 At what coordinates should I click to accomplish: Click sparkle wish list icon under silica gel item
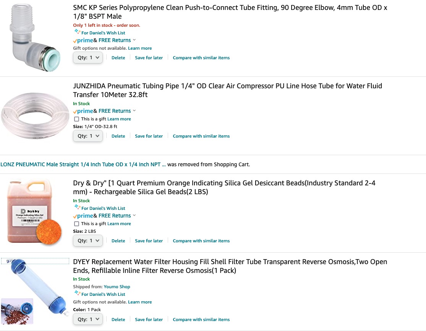pos(77,208)
